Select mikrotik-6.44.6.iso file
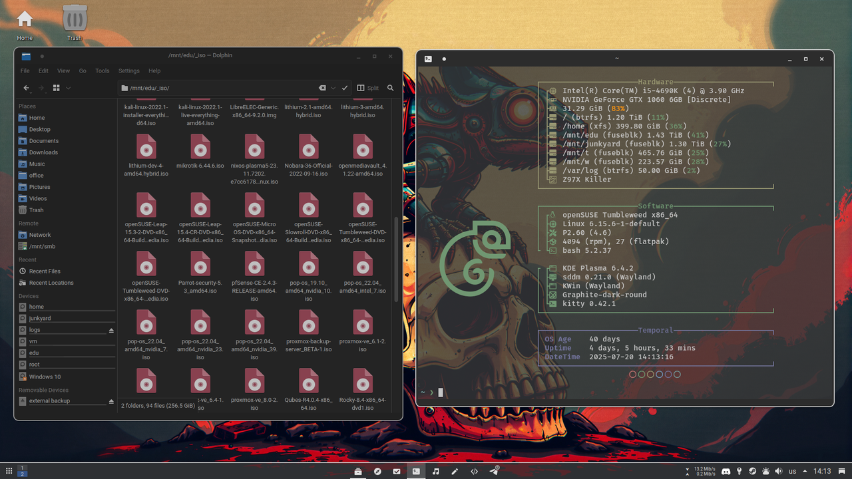 [x=200, y=153]
